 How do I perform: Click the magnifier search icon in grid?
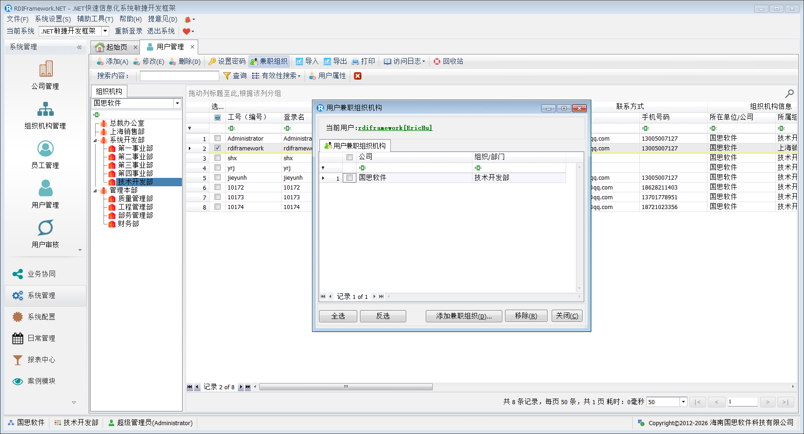point(789,94)
